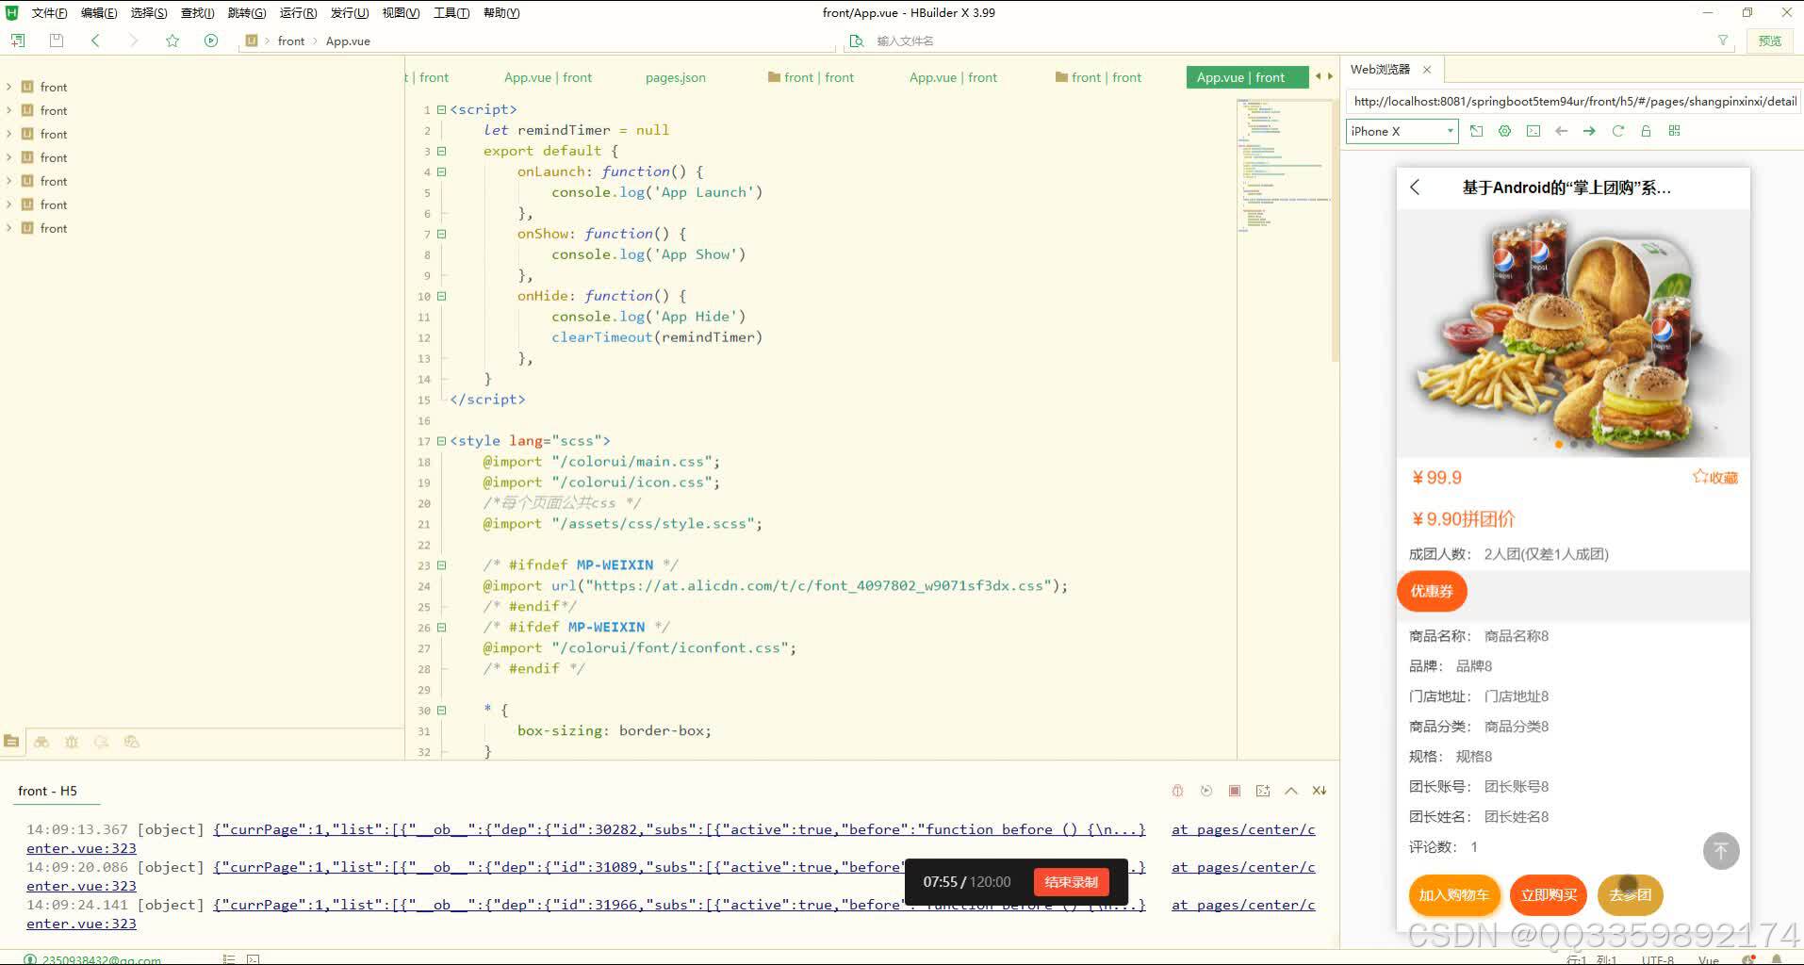Click the console rerun icon
This screenshot has width=1804, height=965.
(1206, 791)
